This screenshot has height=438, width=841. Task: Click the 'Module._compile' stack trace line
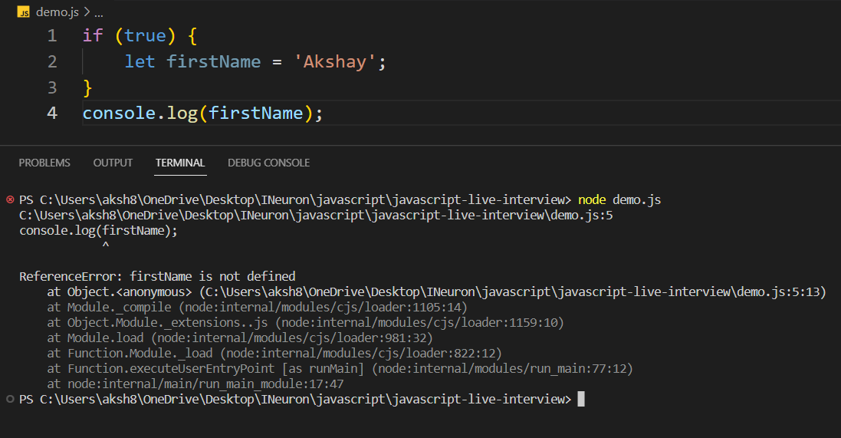(258, 307)
